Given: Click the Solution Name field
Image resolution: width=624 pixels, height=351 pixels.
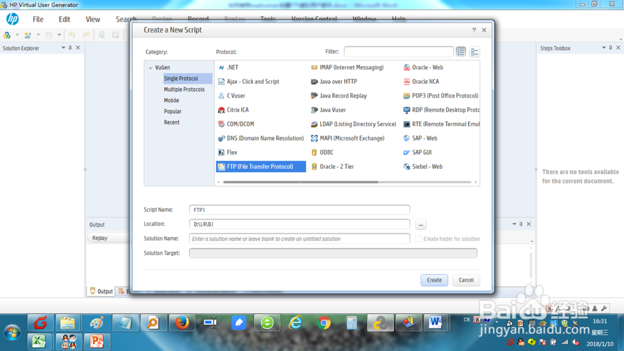Looking at the screenshot, I should [x=300, y=239].
